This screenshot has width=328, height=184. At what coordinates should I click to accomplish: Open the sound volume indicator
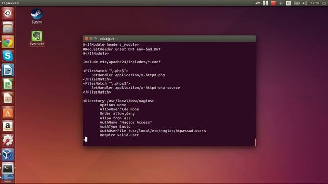point(305,3)
